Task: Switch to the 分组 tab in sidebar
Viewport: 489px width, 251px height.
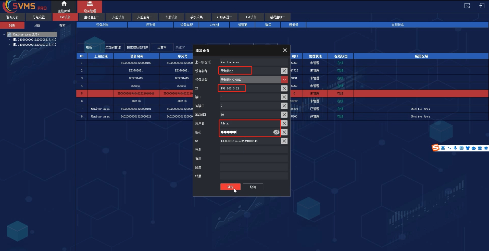Action: 37,25
